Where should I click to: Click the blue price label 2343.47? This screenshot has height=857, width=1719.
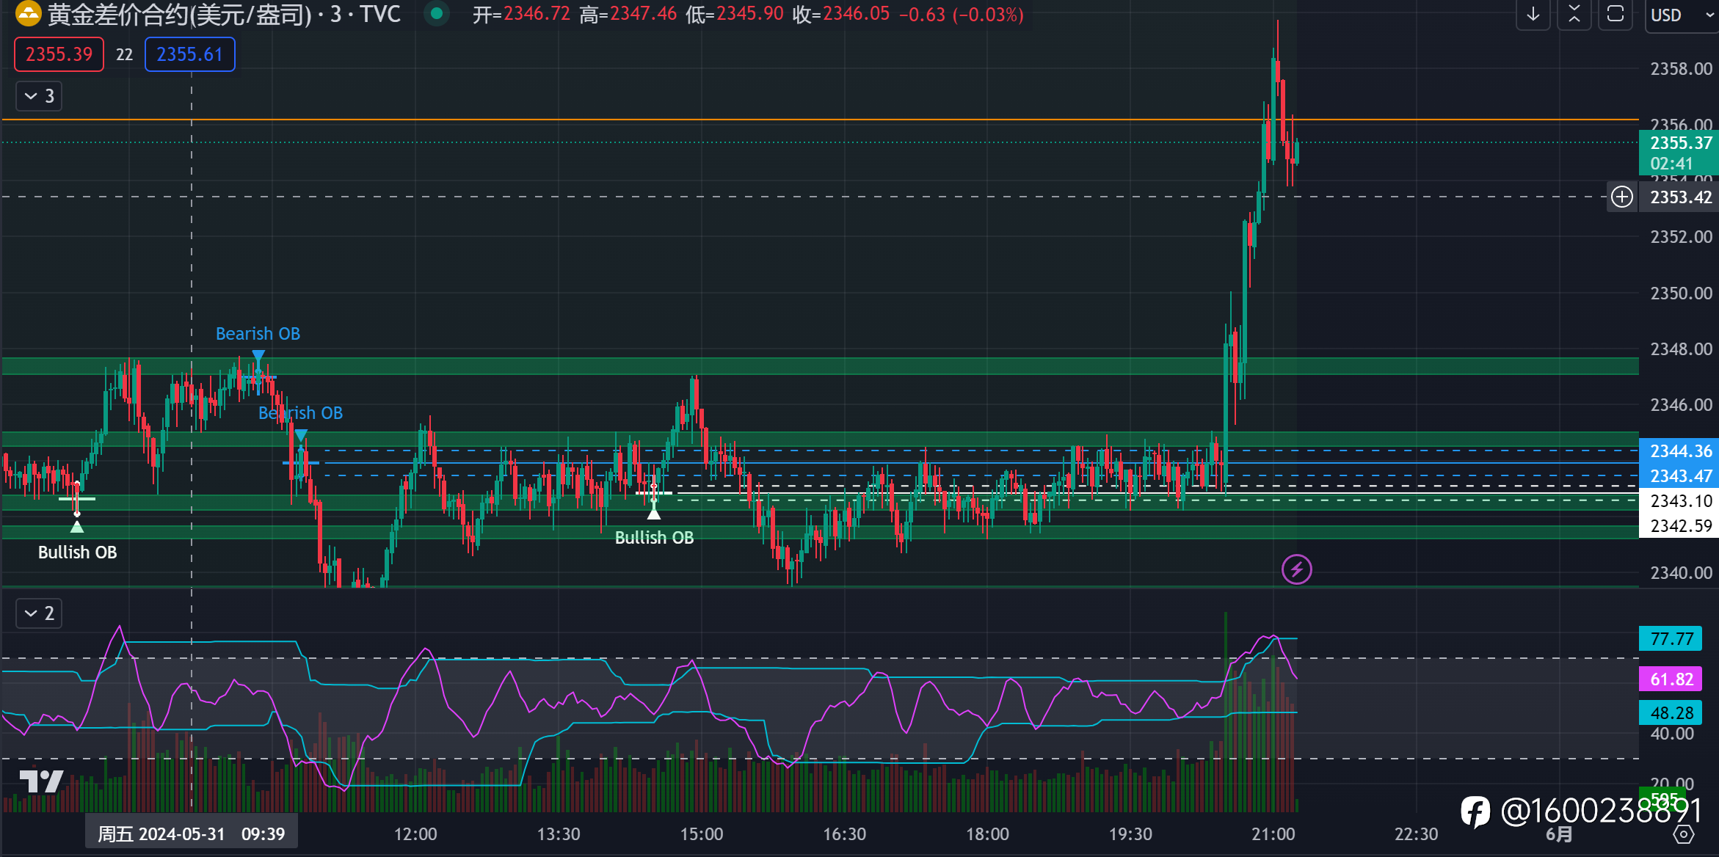1679,476
